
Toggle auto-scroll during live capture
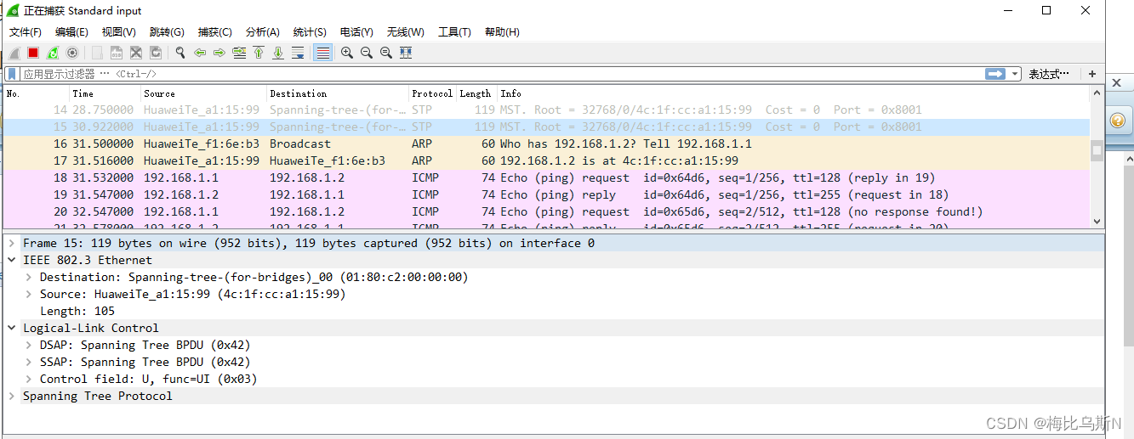[x=298, y=53]
